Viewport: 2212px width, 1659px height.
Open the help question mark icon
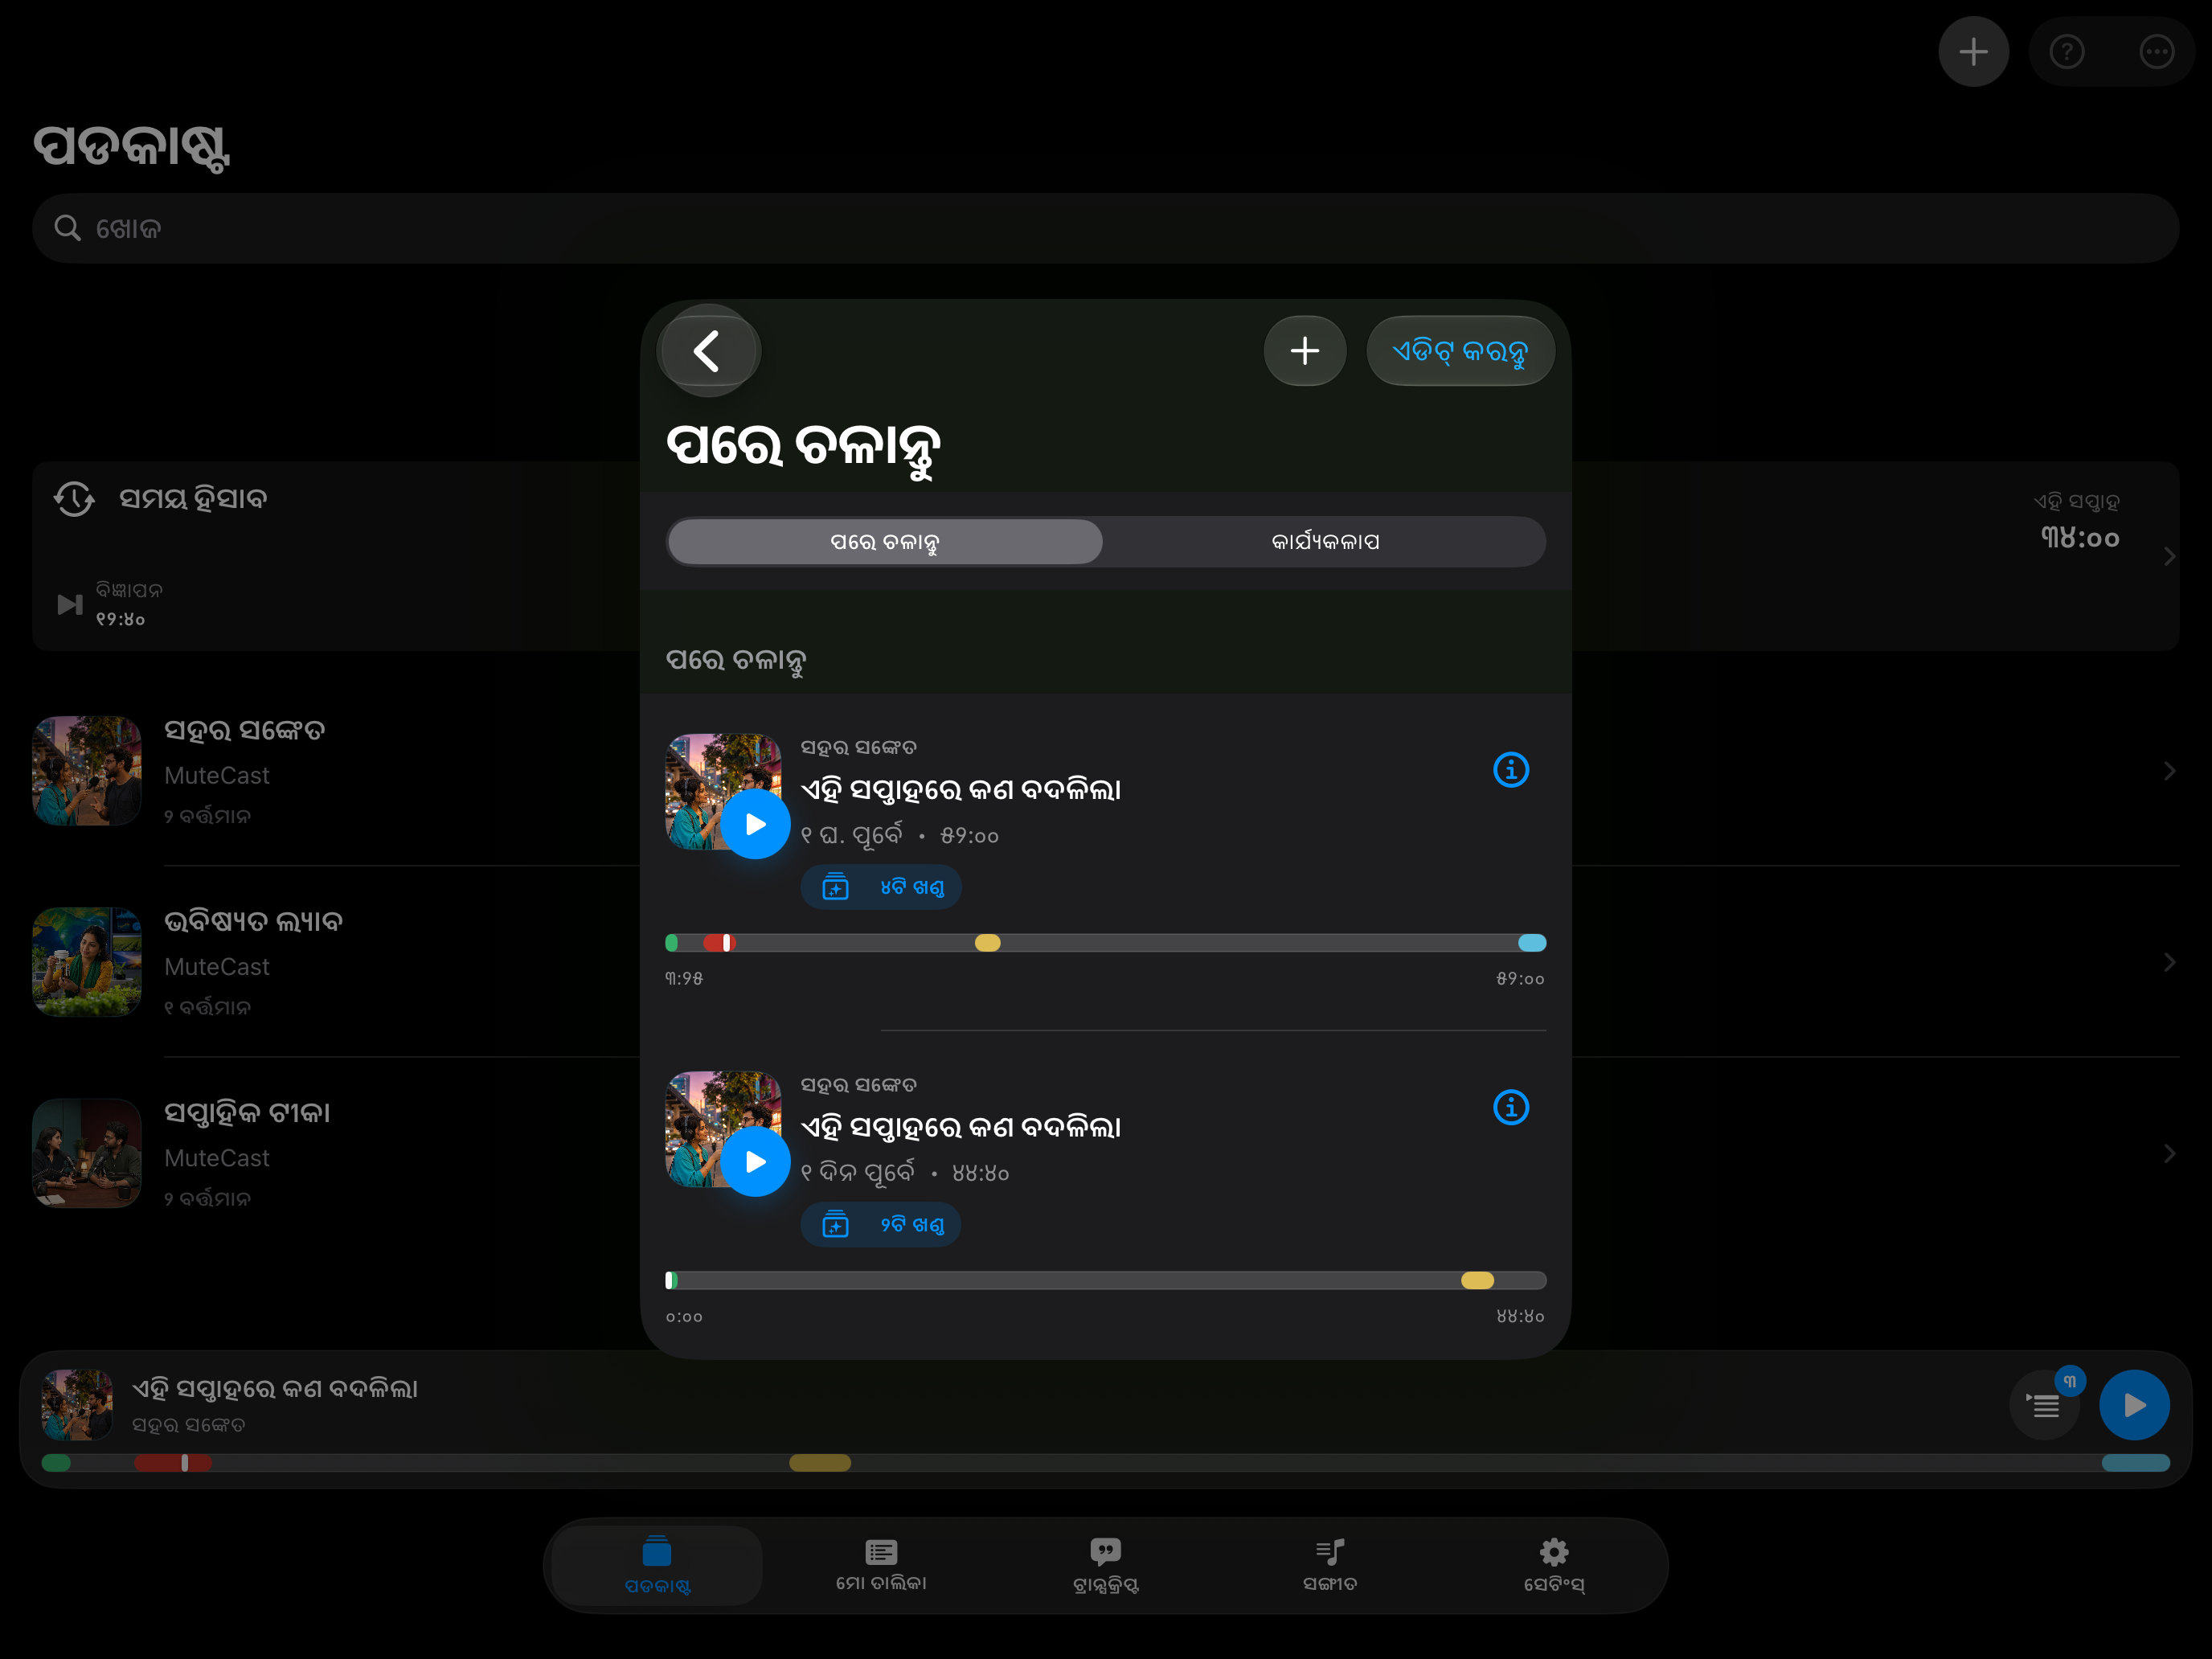pos(2067,52)
